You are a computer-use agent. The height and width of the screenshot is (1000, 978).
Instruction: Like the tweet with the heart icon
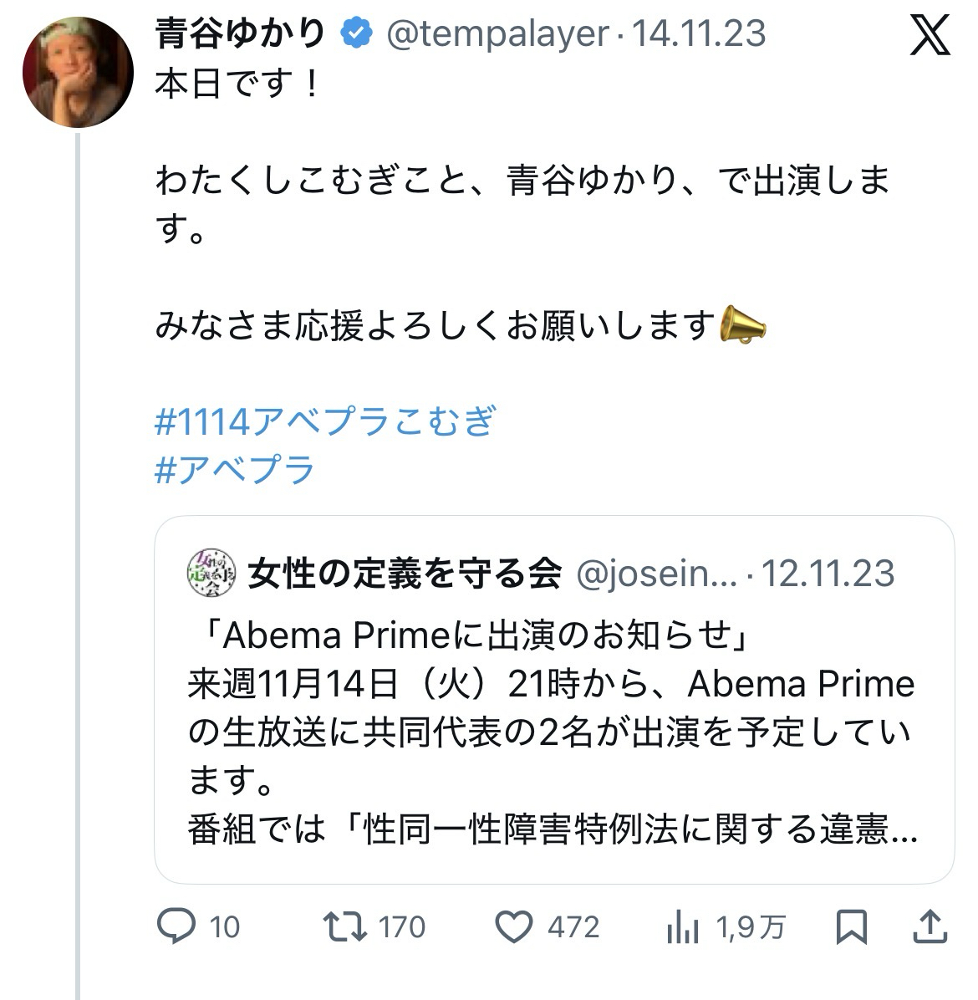click(x=514, y=926)
